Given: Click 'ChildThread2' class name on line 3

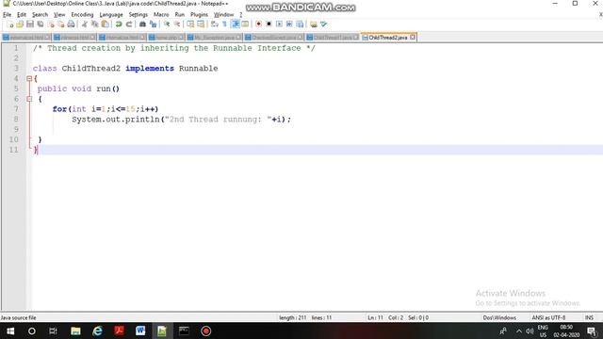Looking at the screenshot, I should tap(91, 69).
